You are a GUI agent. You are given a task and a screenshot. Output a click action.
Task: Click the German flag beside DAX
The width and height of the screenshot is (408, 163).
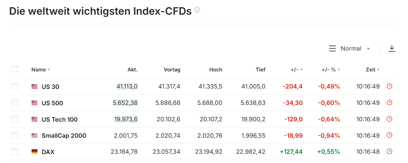pyautogui.click(x=34, y=152)
